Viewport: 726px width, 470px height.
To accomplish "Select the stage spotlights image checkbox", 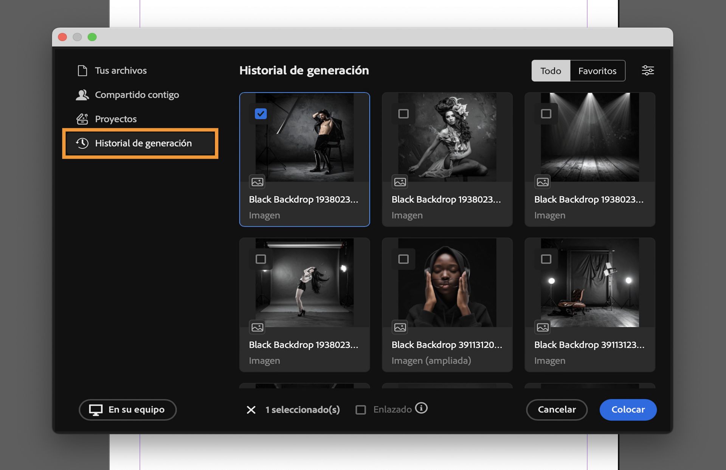I will click(546, 114).
